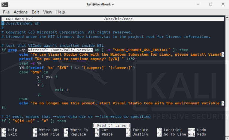Click the M-E Redo shortcut
This screenshot has width=229, height=140.
tap(197, 134)
